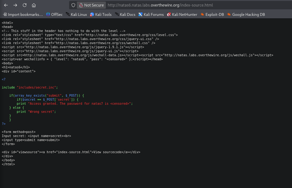The image size is (292, 188).
Task: Click the Kali Docs dragon icon
Action: (117, 15)
